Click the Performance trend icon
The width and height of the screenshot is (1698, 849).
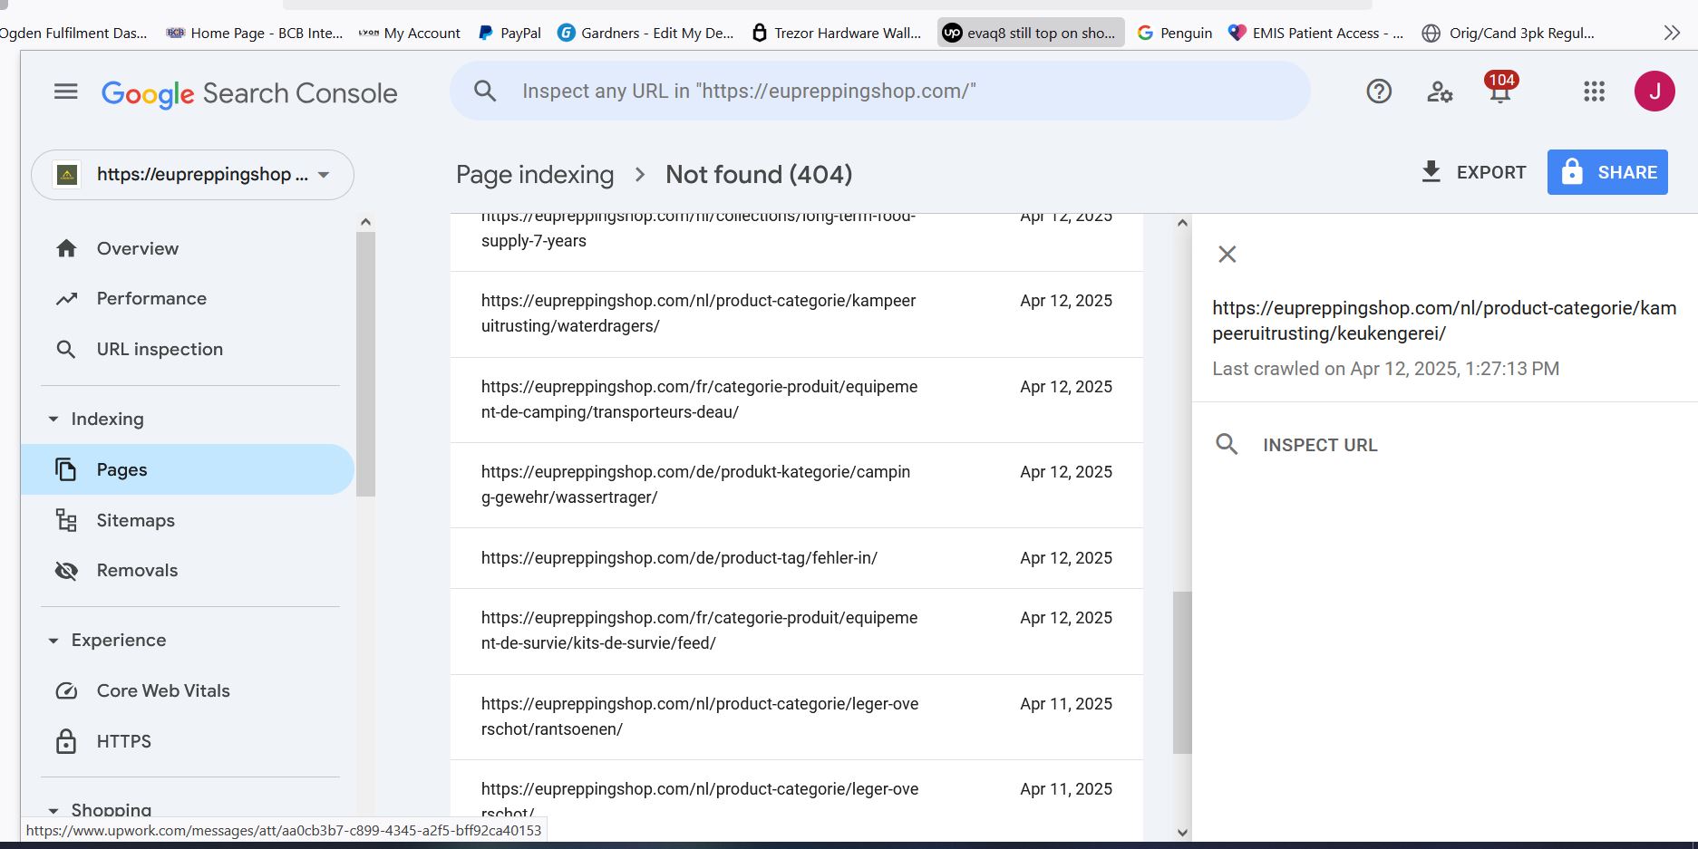pos(66,299)
